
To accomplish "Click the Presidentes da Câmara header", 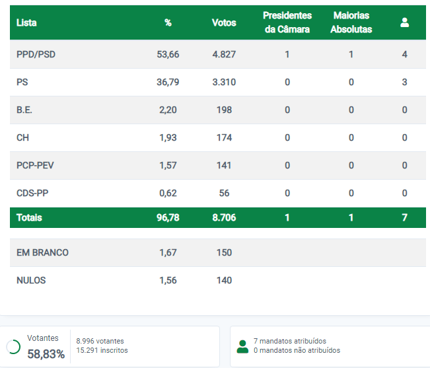I will pos(287,22).
